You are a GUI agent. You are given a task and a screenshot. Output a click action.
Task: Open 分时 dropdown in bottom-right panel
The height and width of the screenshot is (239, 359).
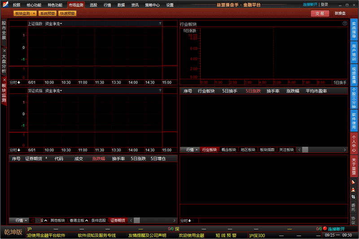coord(186,221)
